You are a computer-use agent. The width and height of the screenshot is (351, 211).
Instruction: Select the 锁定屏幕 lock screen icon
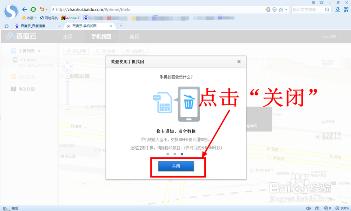pyautogui.click(x=69, y=50)
